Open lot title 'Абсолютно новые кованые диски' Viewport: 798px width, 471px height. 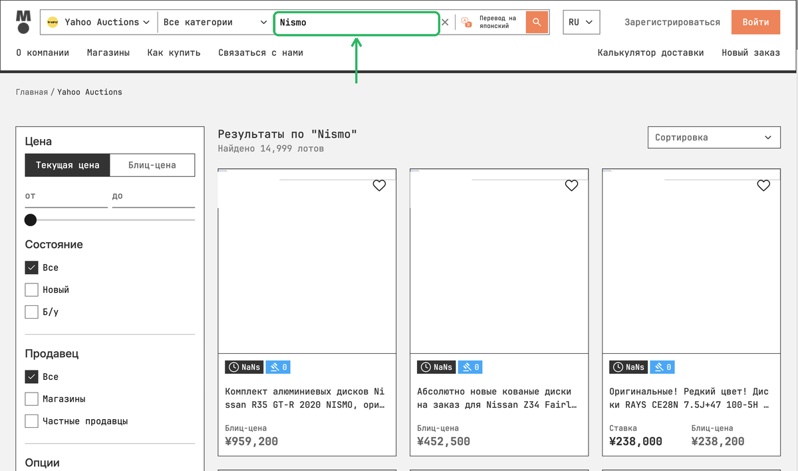pos(497,398)
